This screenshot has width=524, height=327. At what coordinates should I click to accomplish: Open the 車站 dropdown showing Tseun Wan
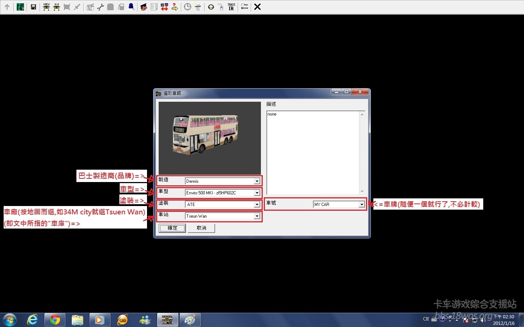pos(257,216)
